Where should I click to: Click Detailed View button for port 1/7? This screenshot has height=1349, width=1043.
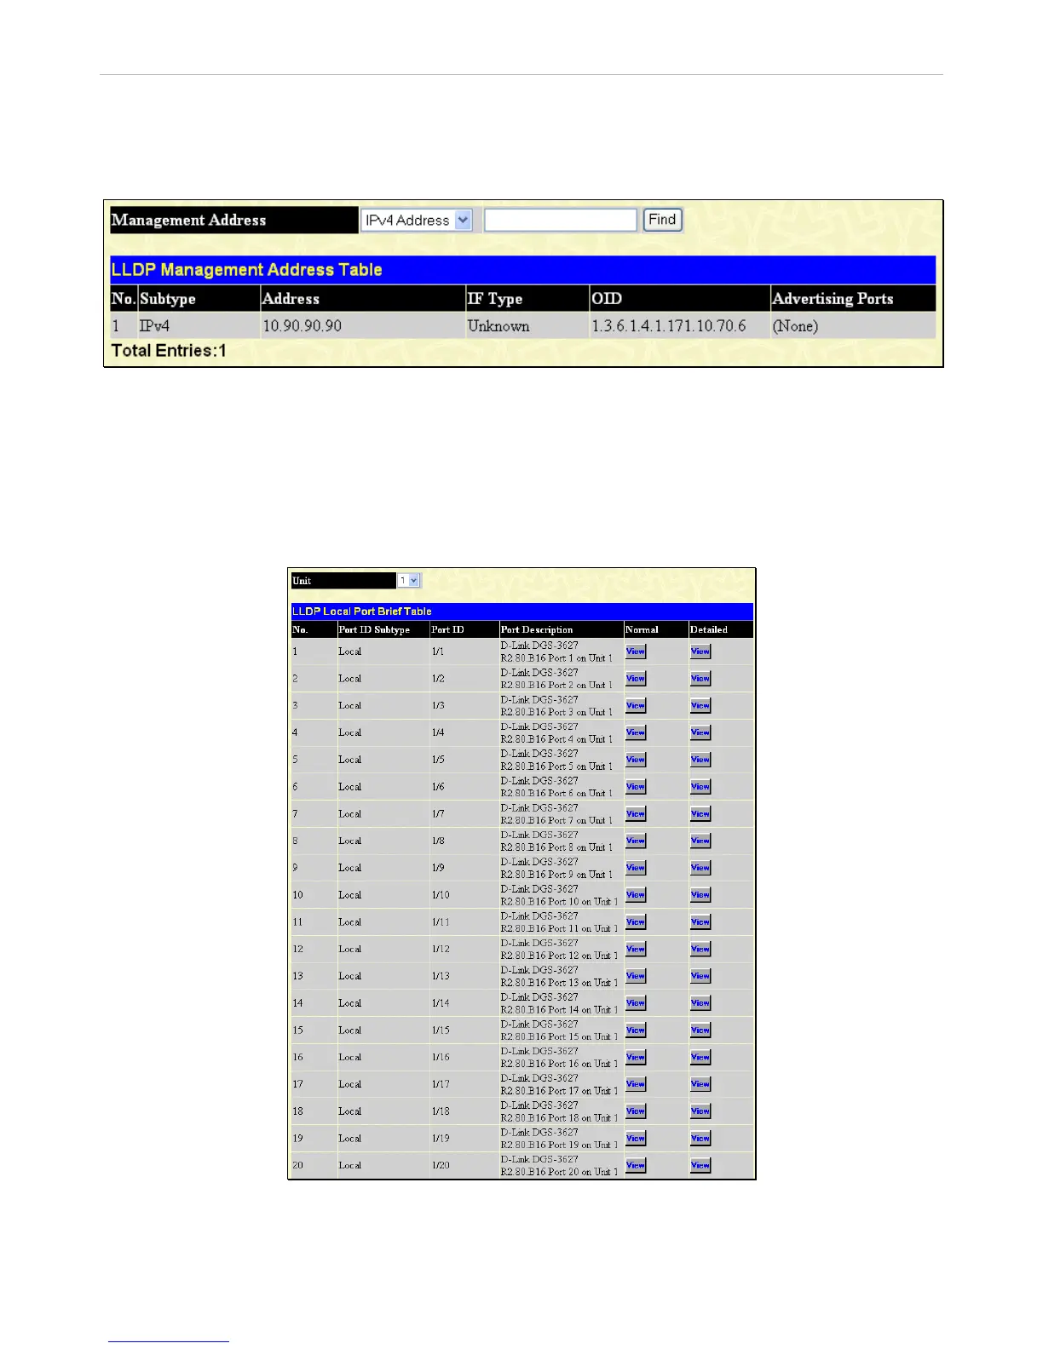tap(700, 814)
